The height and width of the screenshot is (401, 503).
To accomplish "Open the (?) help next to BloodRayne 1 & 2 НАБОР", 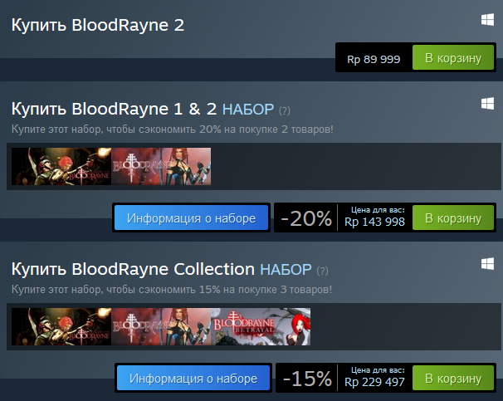I will click(x=285, y=110).
